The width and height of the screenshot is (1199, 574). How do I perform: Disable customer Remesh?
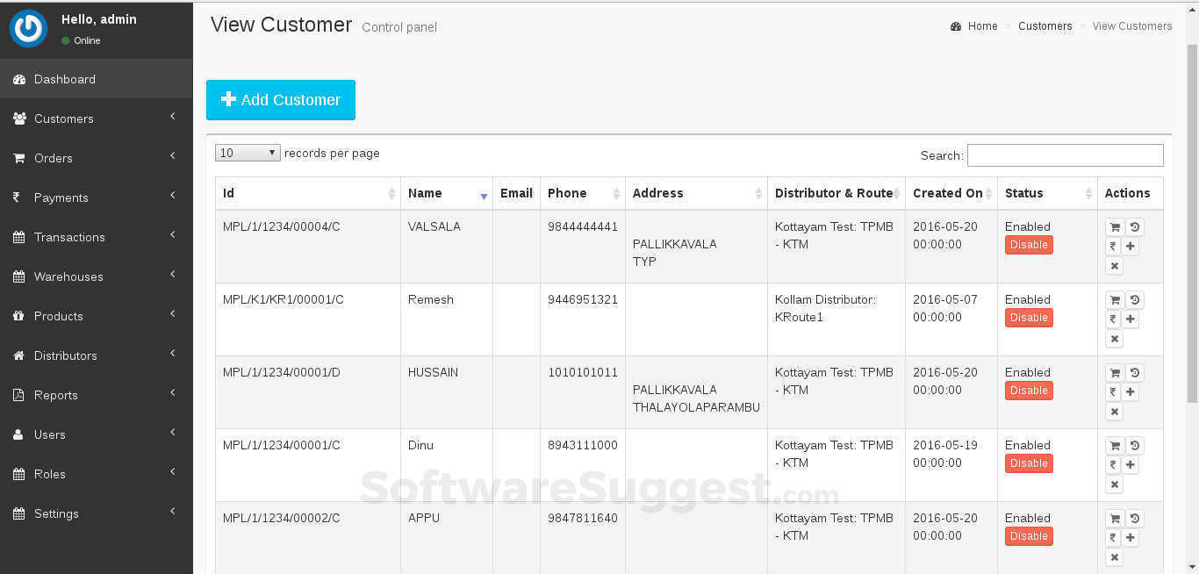[1029, 318]
